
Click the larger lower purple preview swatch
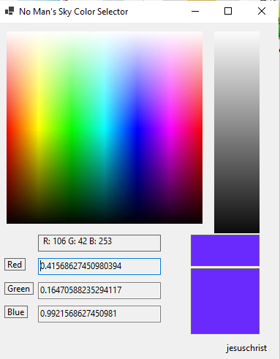(225, 301)
